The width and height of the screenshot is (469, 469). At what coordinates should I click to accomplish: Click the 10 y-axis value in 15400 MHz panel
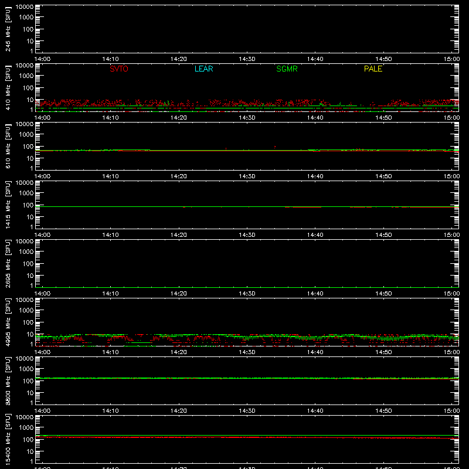coord(30,451)
